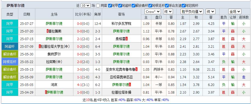251x104 pixels.
Task: Click the 阿甲 tag on the 25-07-27 row
Action: point(10,24)
